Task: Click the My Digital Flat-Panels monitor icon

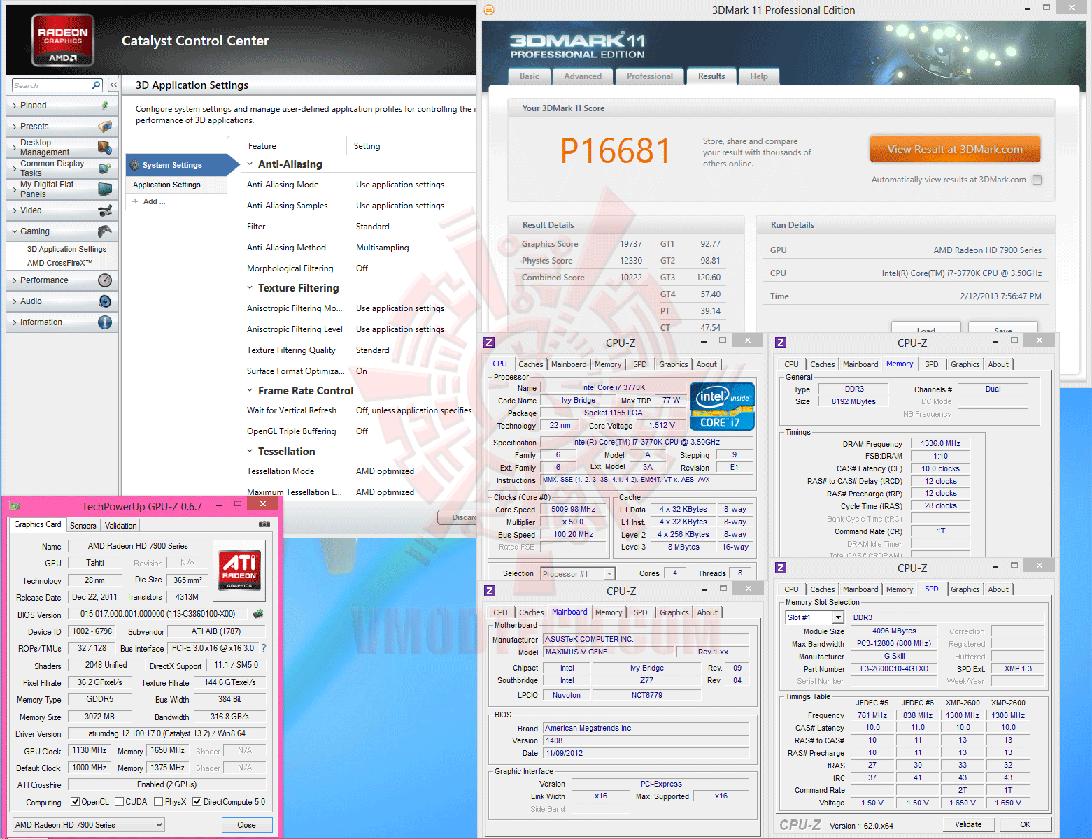Action: point(105,189)
